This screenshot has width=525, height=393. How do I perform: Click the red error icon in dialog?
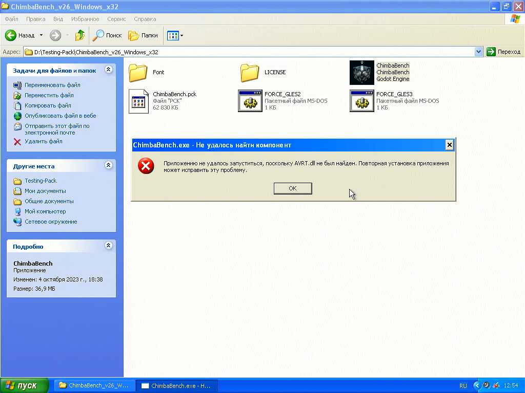coord(146,166)
